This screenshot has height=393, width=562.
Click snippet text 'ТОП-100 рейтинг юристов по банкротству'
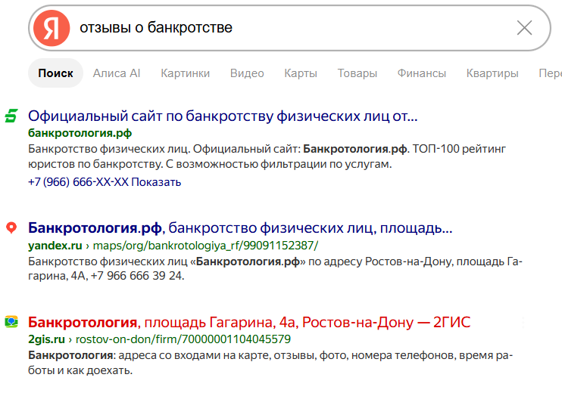(x=267, y=156)
